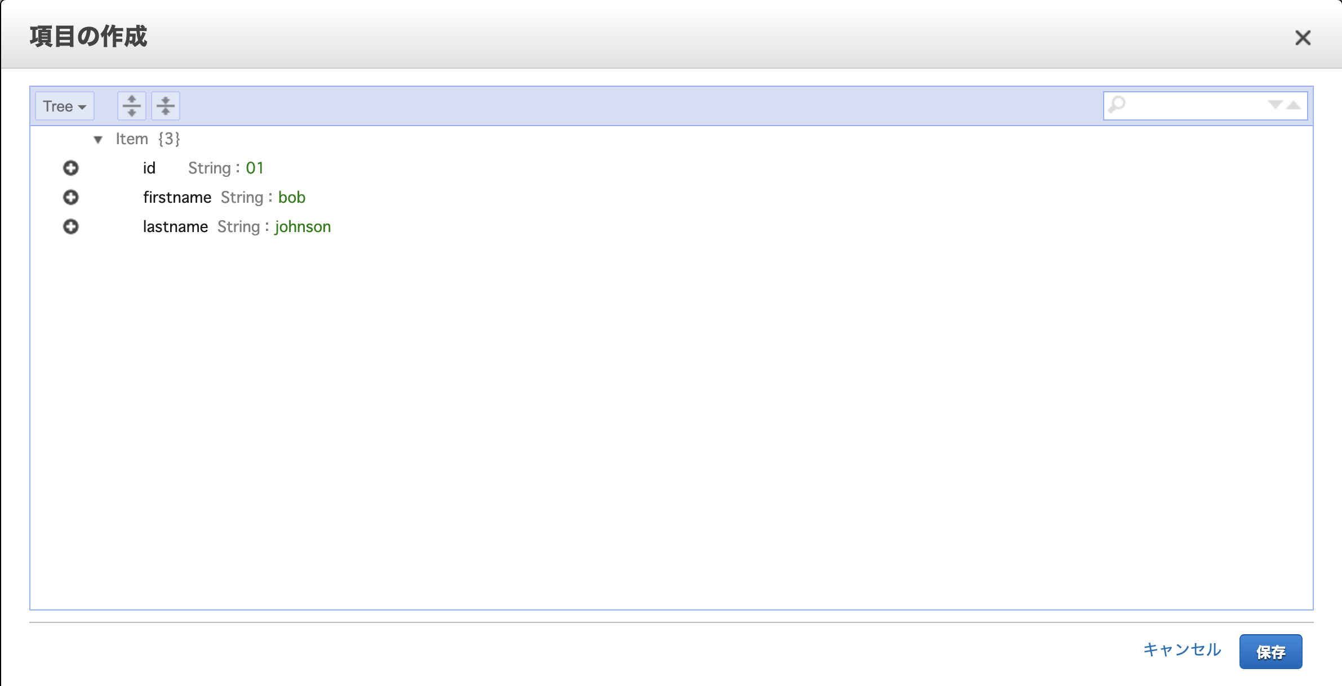The width and height of the screenshot is (1342, 686).
Task: Click the キャンセル link
Action: [x=1182, y=650]
